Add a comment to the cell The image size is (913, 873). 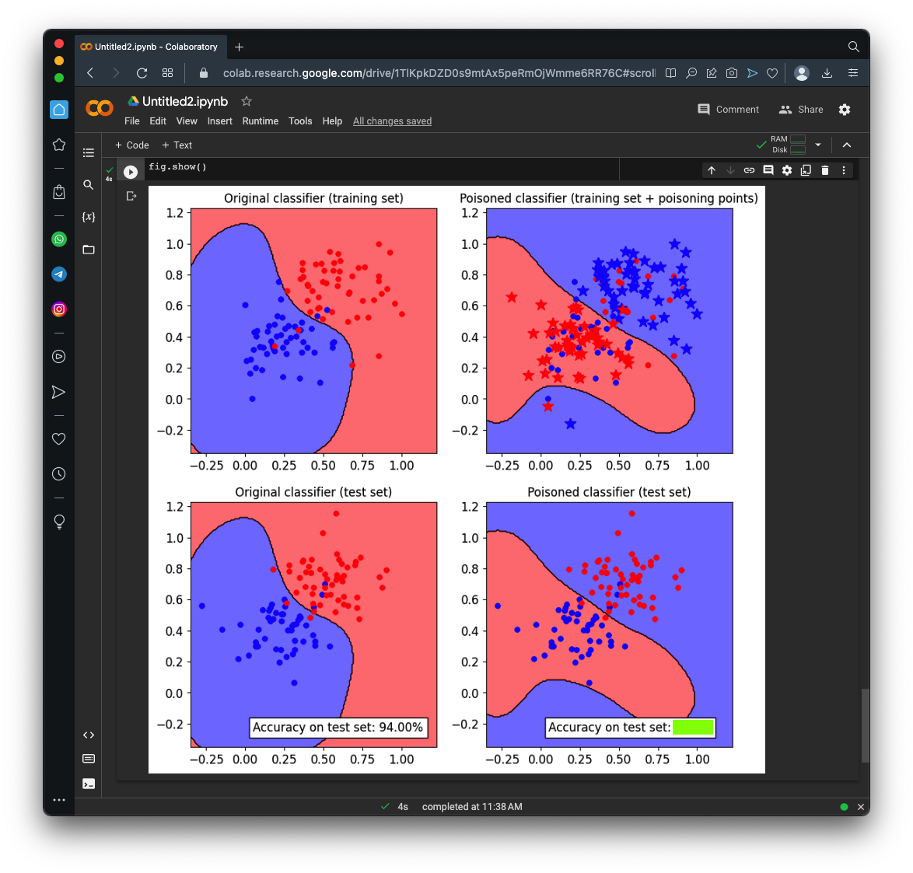click(x=768, y=170)
